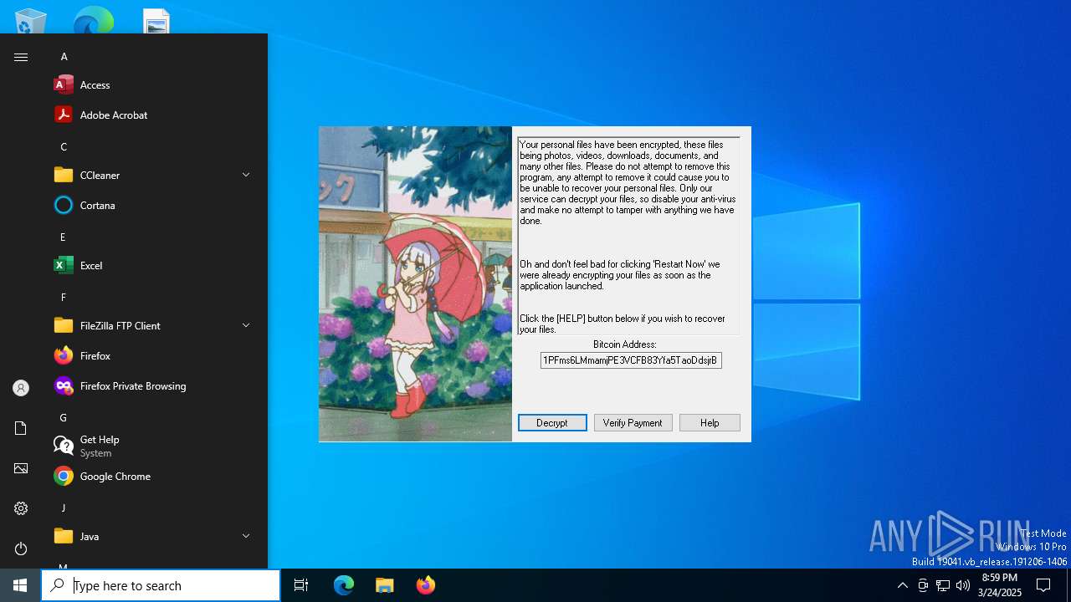Open the Recycle Bin desktop icon
Viewport: 1071px width, 602px height.
tap(31, 22)
